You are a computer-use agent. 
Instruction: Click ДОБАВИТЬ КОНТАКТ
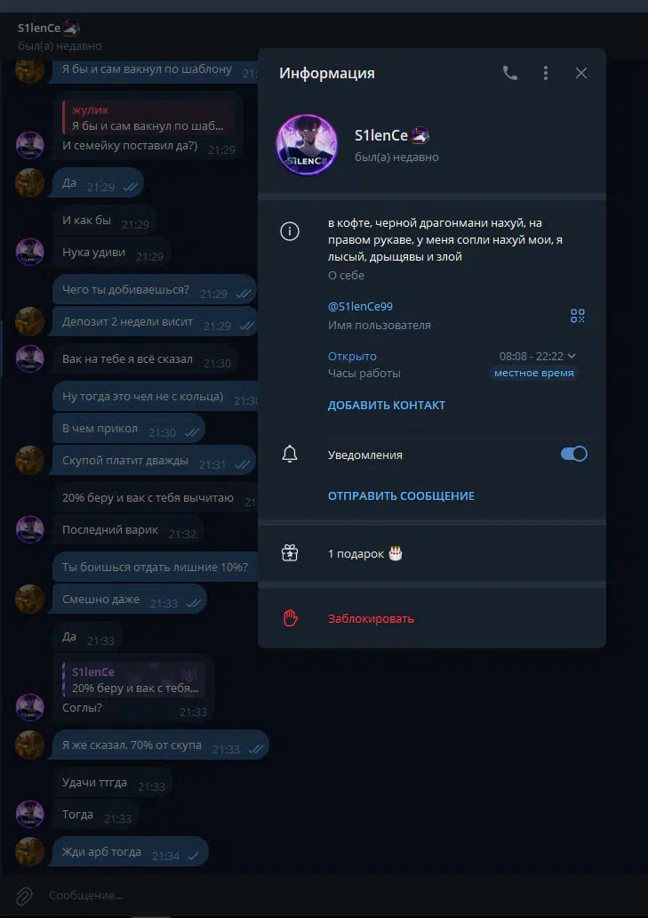[x=386, y=405]
